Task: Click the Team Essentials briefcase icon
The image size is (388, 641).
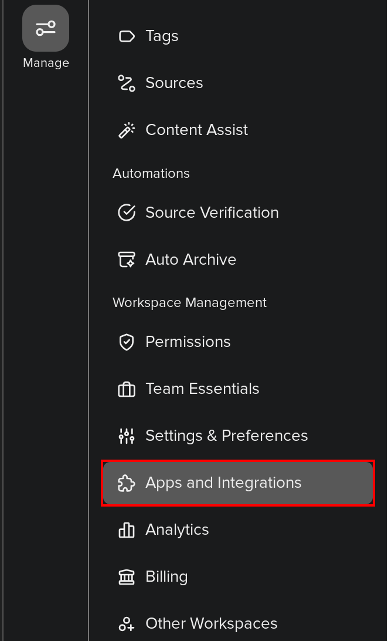Action: pyautogui.click(x=127, y=389)
